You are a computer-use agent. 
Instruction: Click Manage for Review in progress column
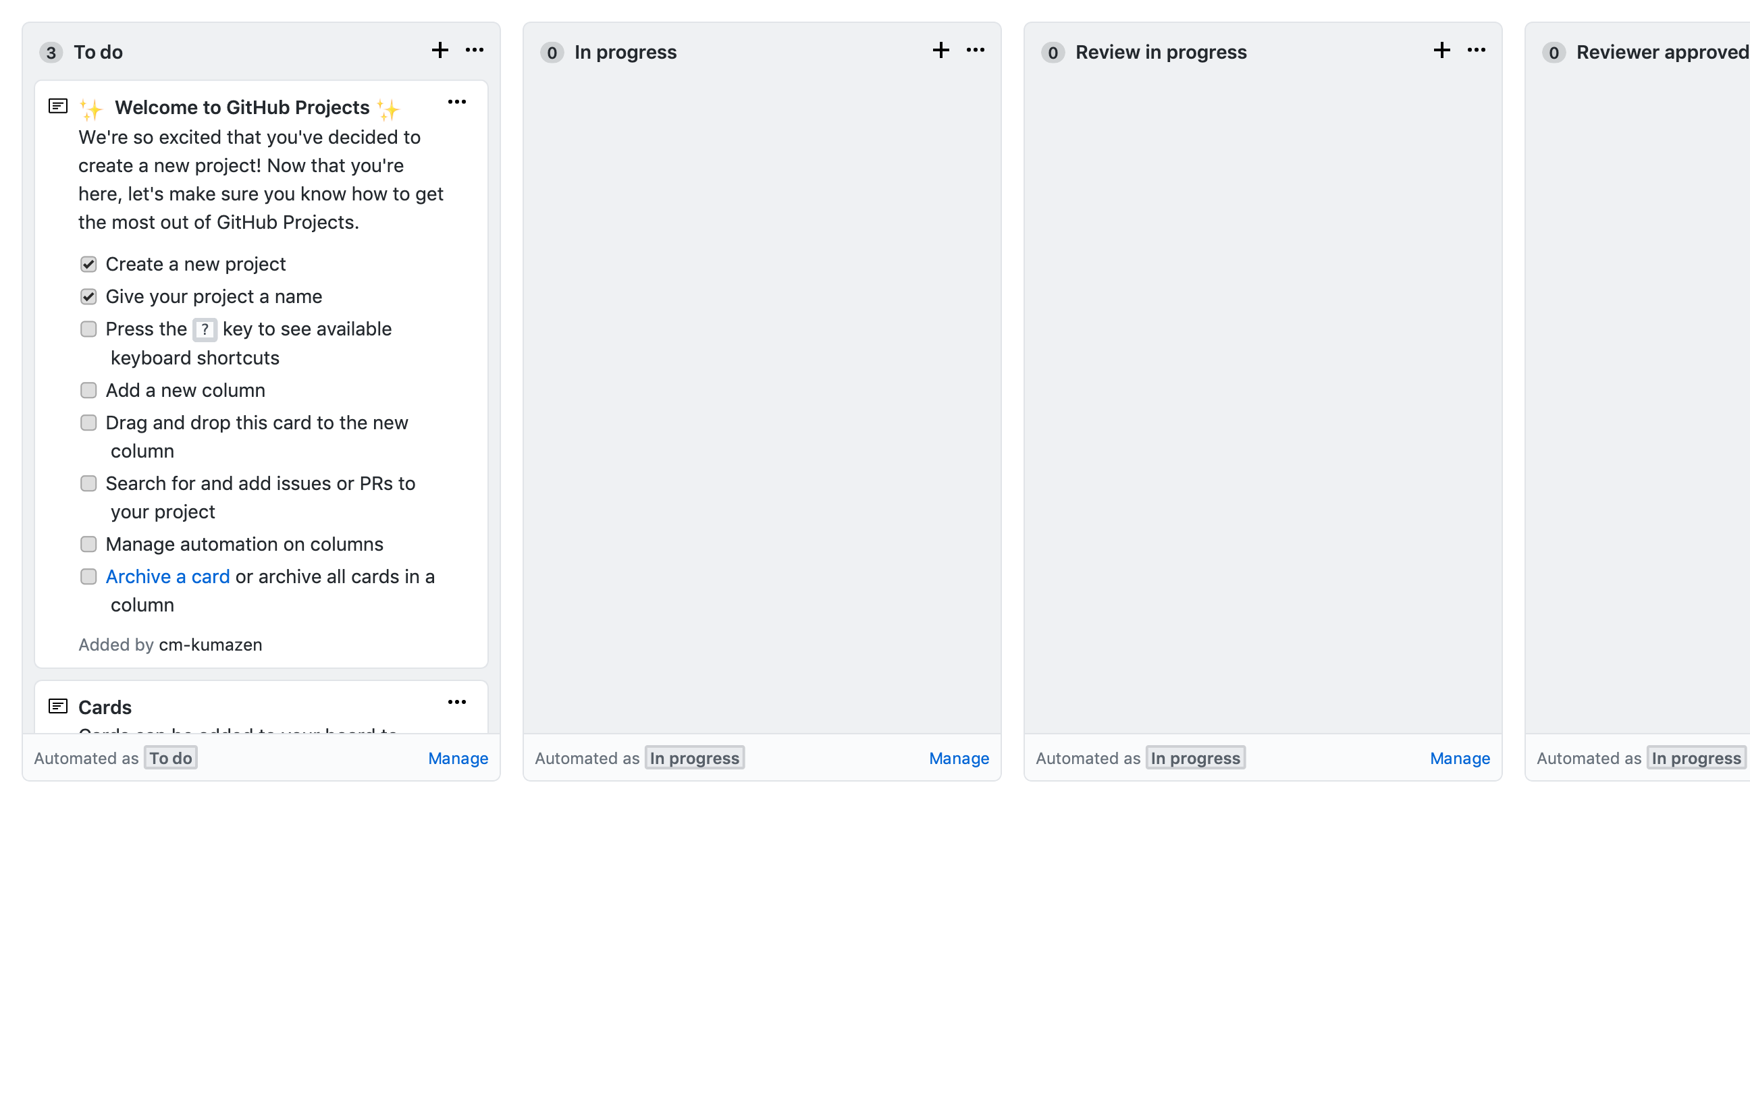(x=1460, y=759)
